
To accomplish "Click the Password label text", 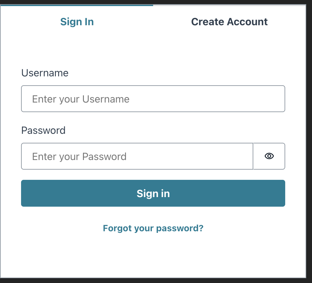I will pyautogui.click(x=43, y=131).
